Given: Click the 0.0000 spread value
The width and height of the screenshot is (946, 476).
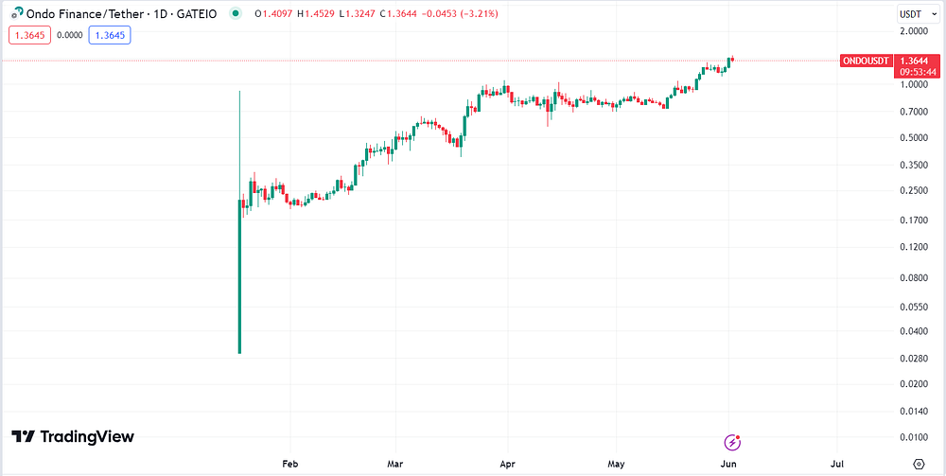Looking at the screenshot, I should tap(69, 35).
